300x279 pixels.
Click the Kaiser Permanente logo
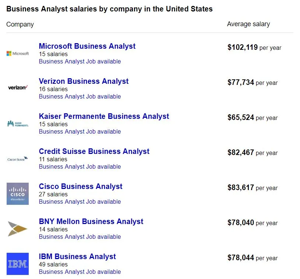pos(18,124)
